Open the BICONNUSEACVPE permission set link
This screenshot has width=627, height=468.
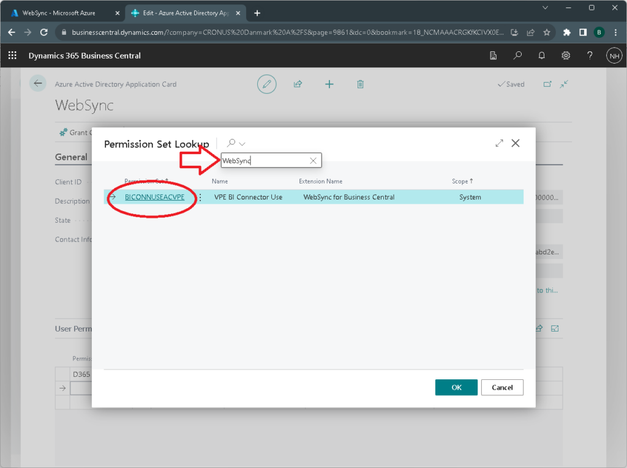[x=154, y=197]
